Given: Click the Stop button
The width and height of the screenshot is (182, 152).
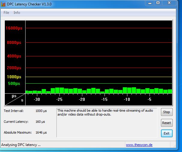Looking at the screenshot, I should point(167,112).
